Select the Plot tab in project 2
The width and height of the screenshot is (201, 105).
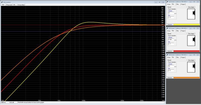[177, 31]
